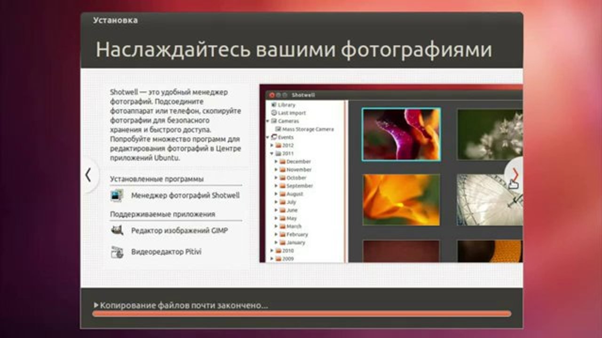Expand the July month arrow
Image resolution: width=602 pixels, height=338 pixels.
click(x=276, y=202)
